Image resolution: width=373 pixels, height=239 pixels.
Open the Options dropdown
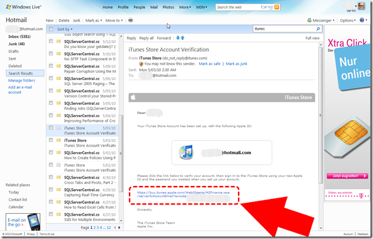pos(348,20)
